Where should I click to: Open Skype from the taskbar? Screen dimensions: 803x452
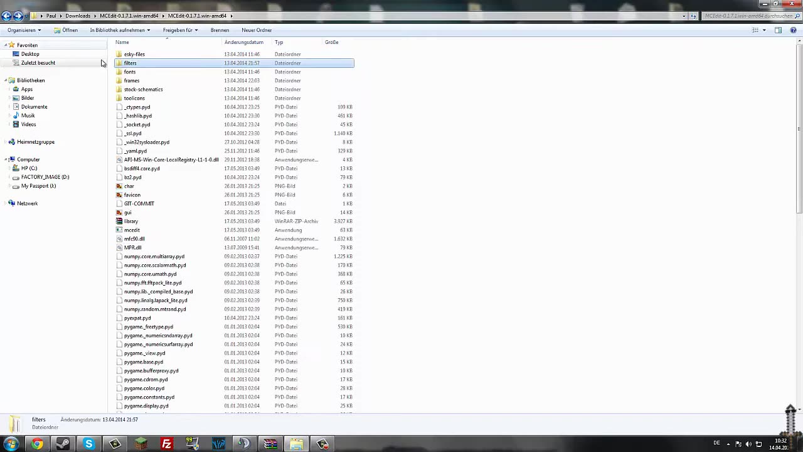coord(89,444)
